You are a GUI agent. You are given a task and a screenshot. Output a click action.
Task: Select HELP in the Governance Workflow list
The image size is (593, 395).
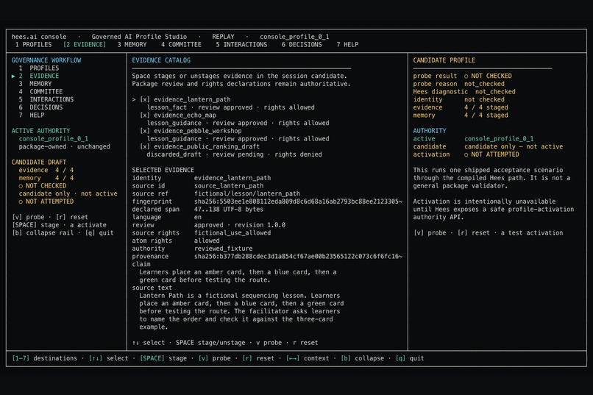tap(32, 115)
